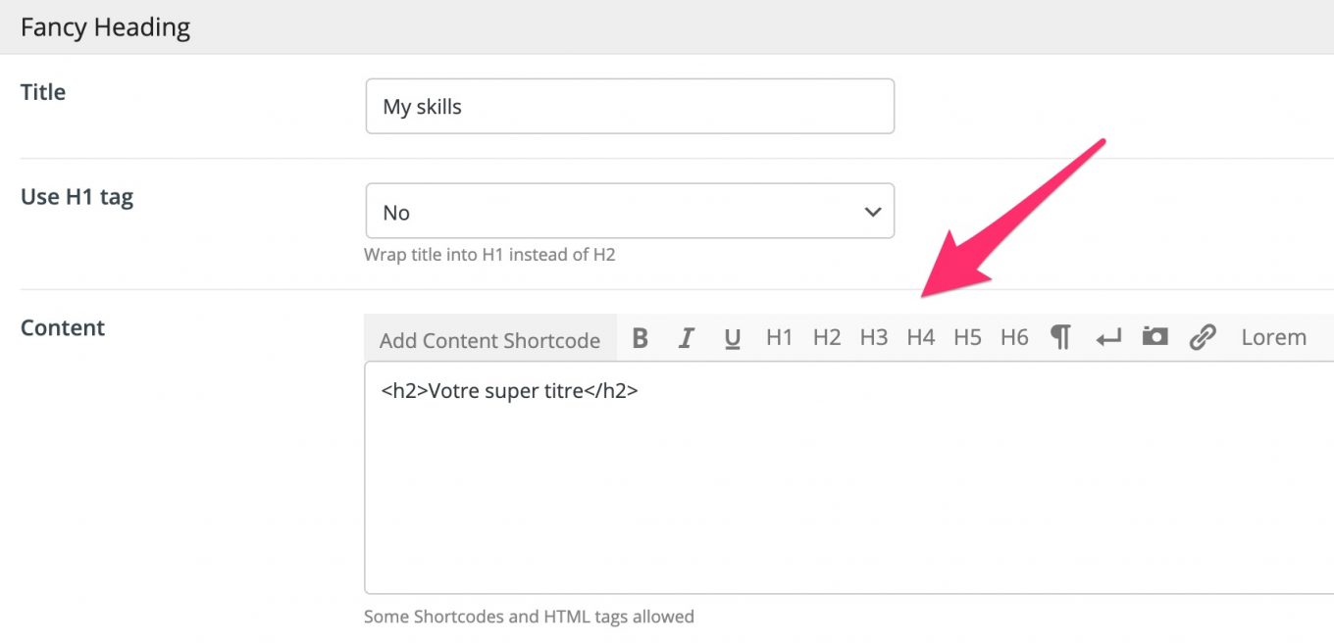Apply italic formatting with the I icon
The width and height of the screenshot is (1334, 643).
(x=687, y=338)
